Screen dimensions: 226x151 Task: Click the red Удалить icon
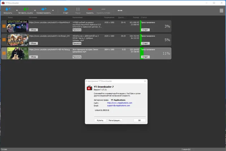coord(90,9)
